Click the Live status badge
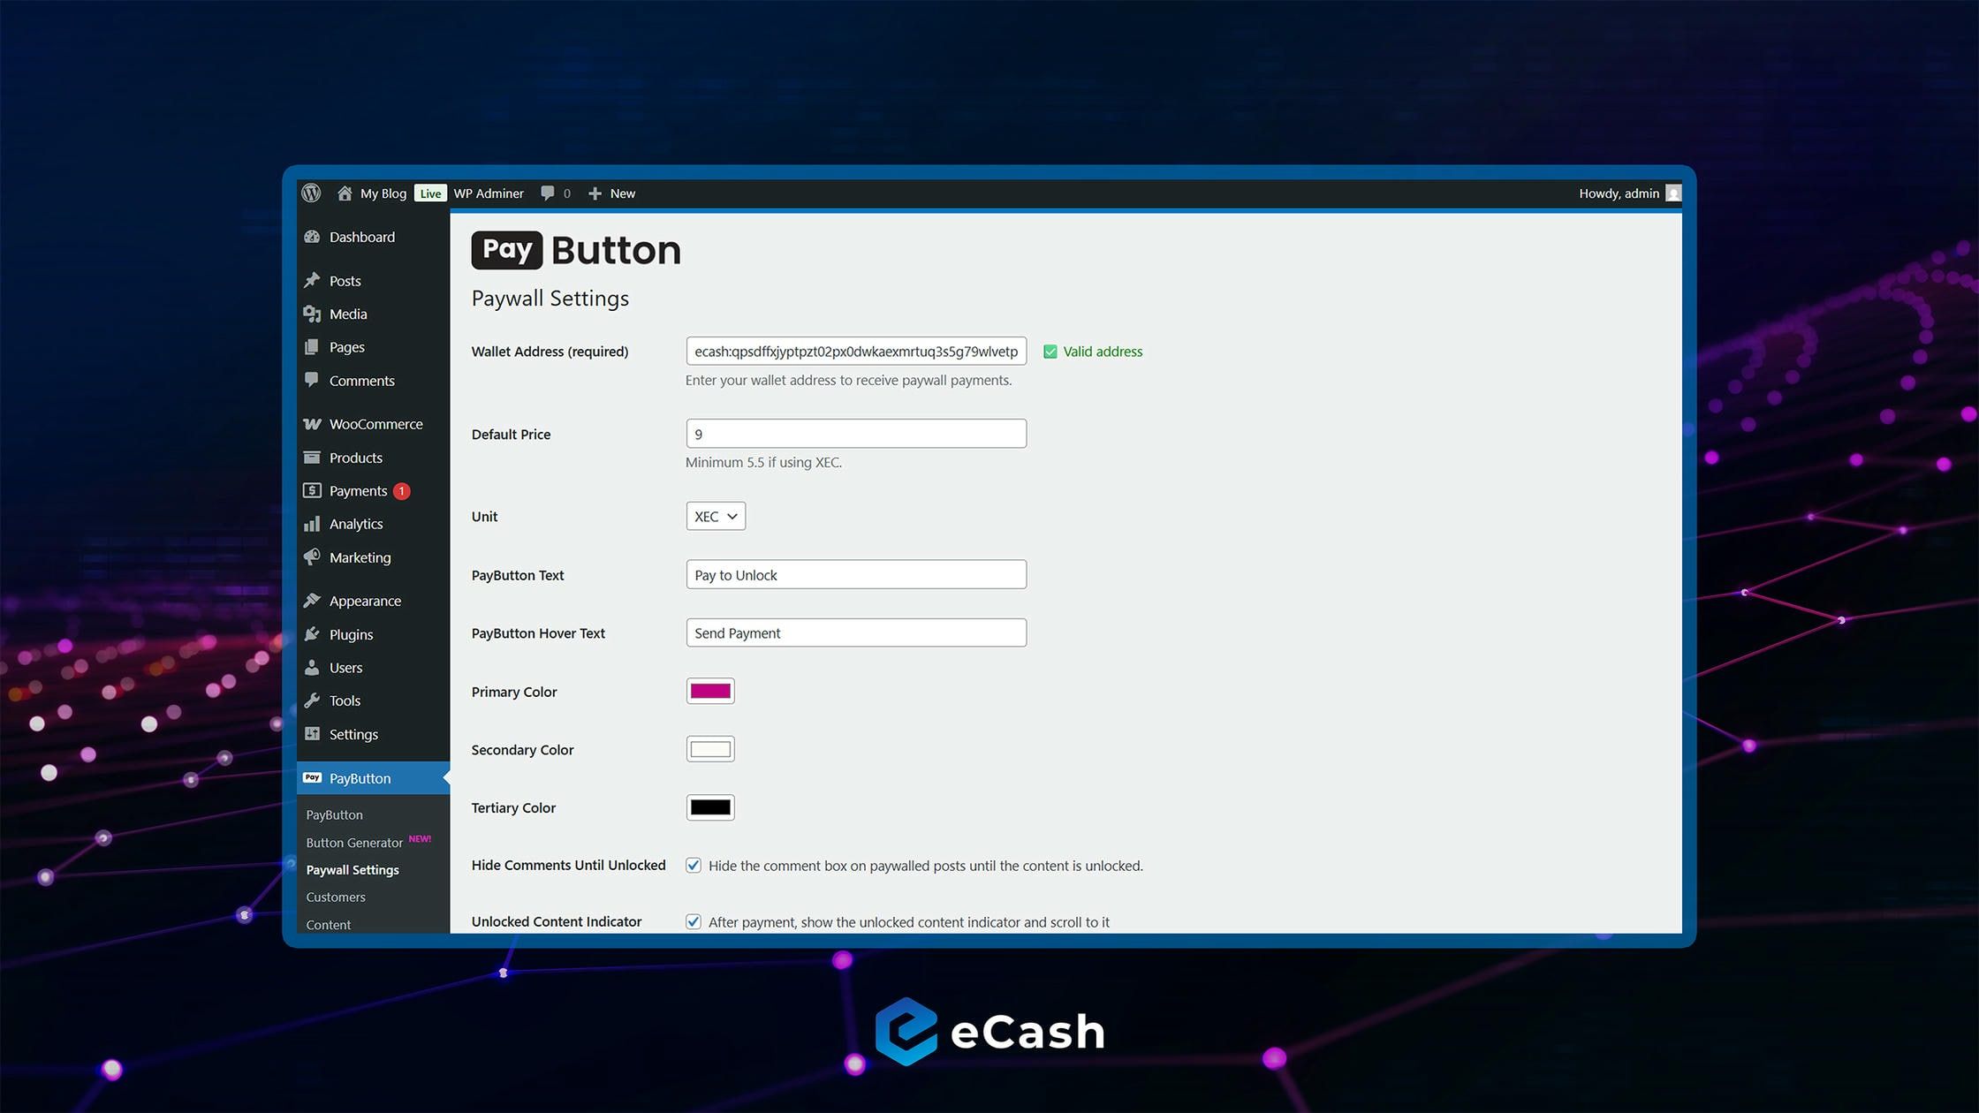 click(430, 193)
